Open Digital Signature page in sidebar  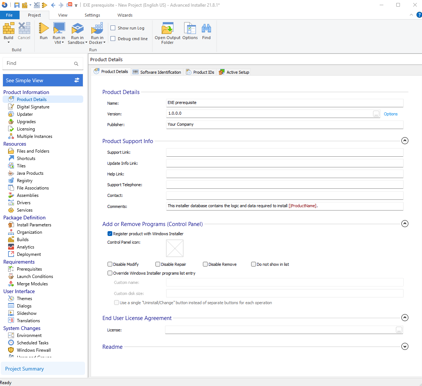pyautogui.click(x=33, y=107)
